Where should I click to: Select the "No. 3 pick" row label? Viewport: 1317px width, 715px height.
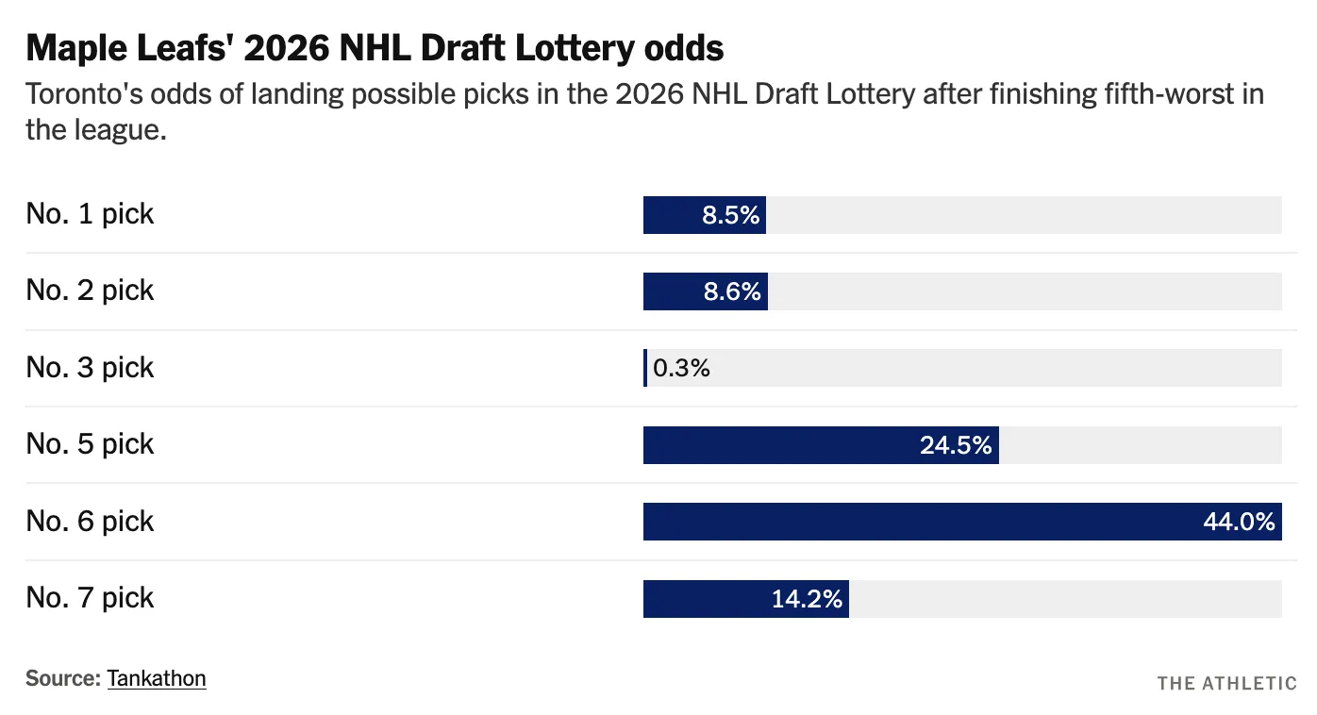click(x=90, y=368)
